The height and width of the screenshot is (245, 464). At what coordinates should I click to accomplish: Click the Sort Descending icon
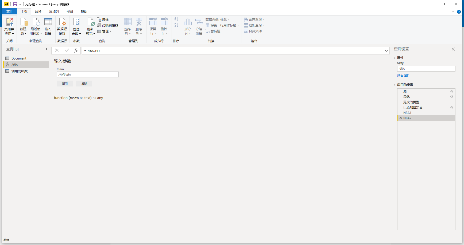point(176,25)
